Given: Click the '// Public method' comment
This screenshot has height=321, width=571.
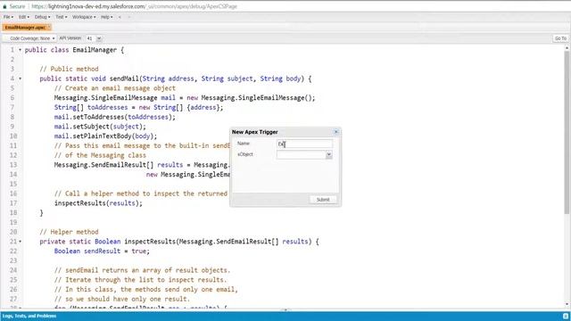Looking at the screenshot, I should tap(69, 70).
